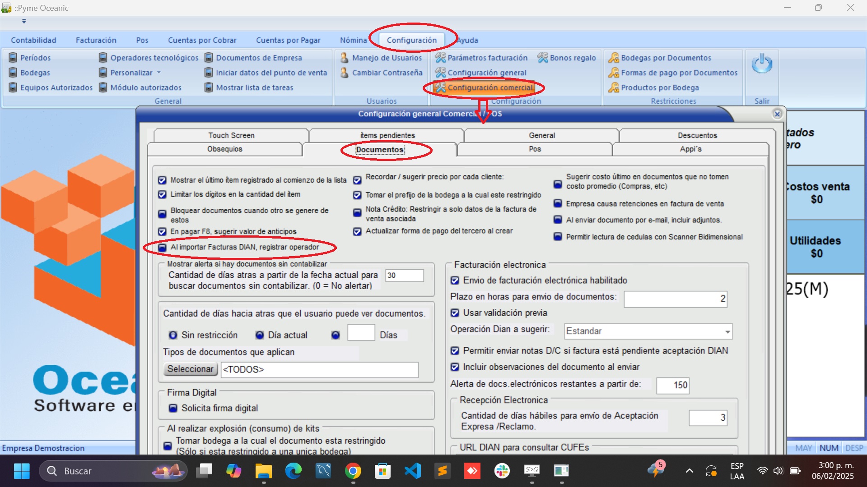Switch to the Descuentos tab

click(697, 135)
